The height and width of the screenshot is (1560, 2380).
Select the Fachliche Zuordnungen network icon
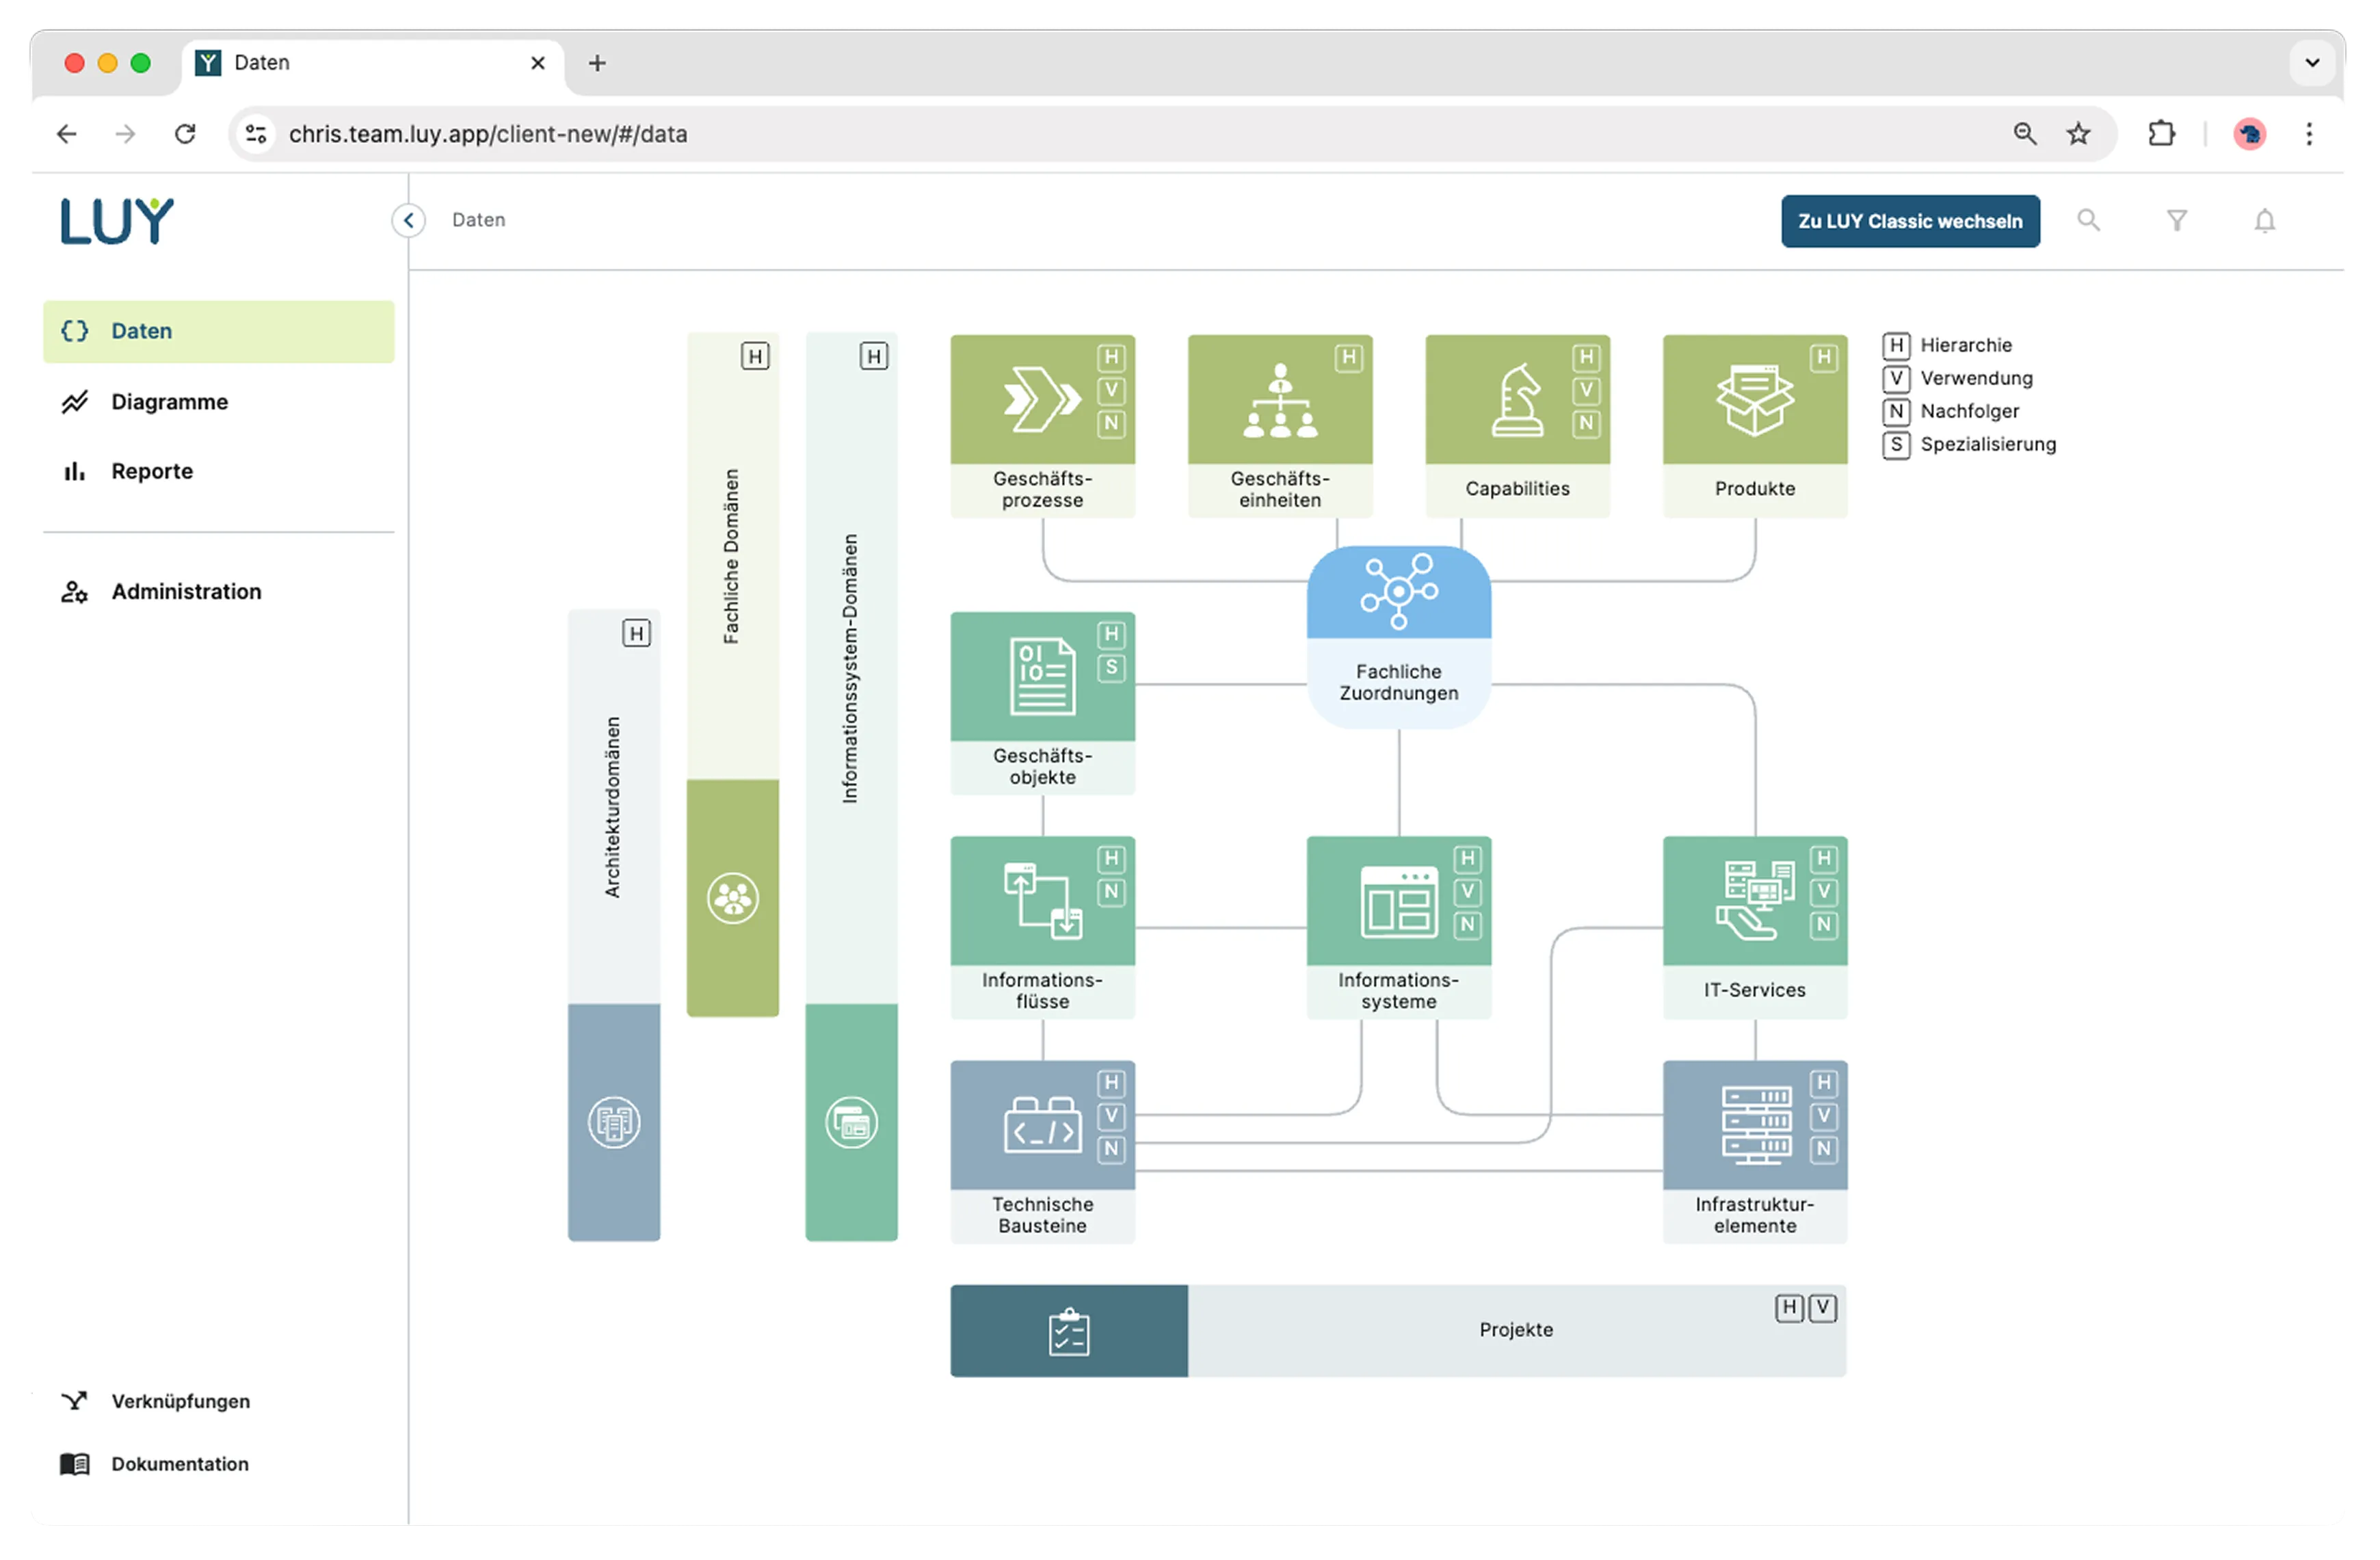[x=1397, y=592]
